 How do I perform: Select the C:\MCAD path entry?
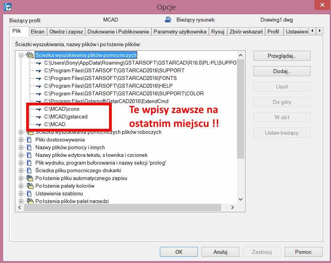pyautogui.click(x=55, y=125)
